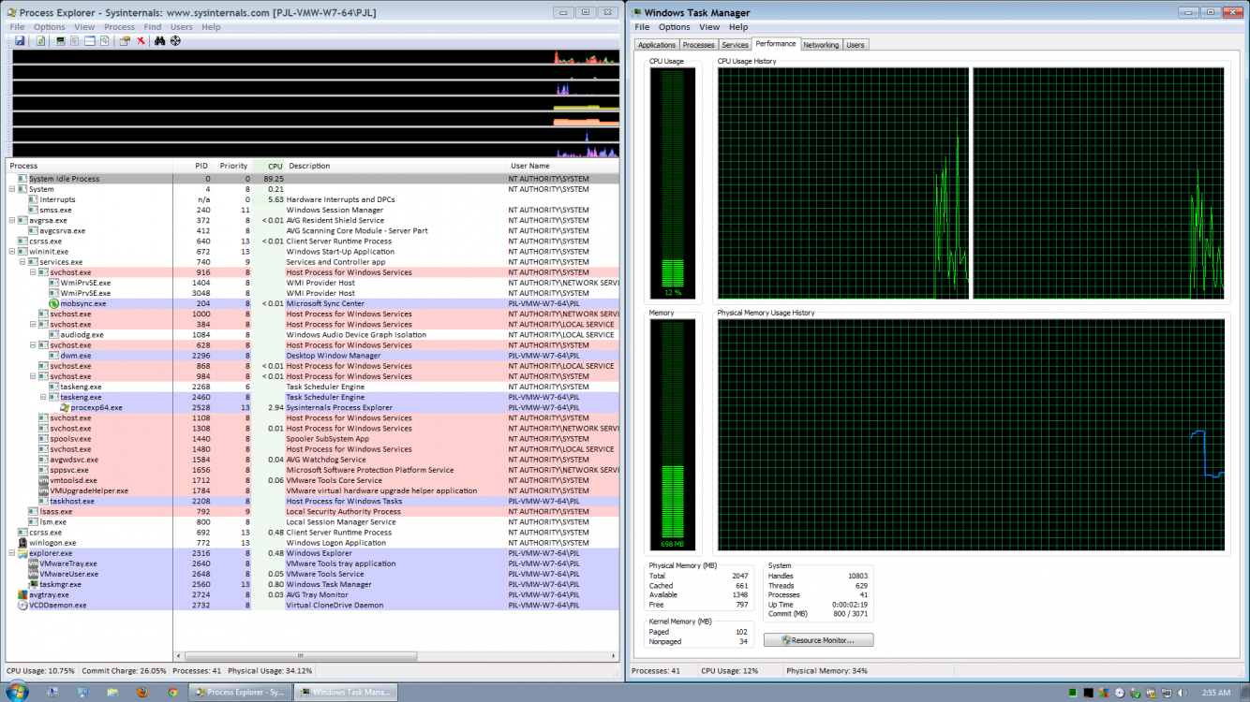Switch to Windows Task Manager taskbar button
The image size is (1250, 702).
346,693
